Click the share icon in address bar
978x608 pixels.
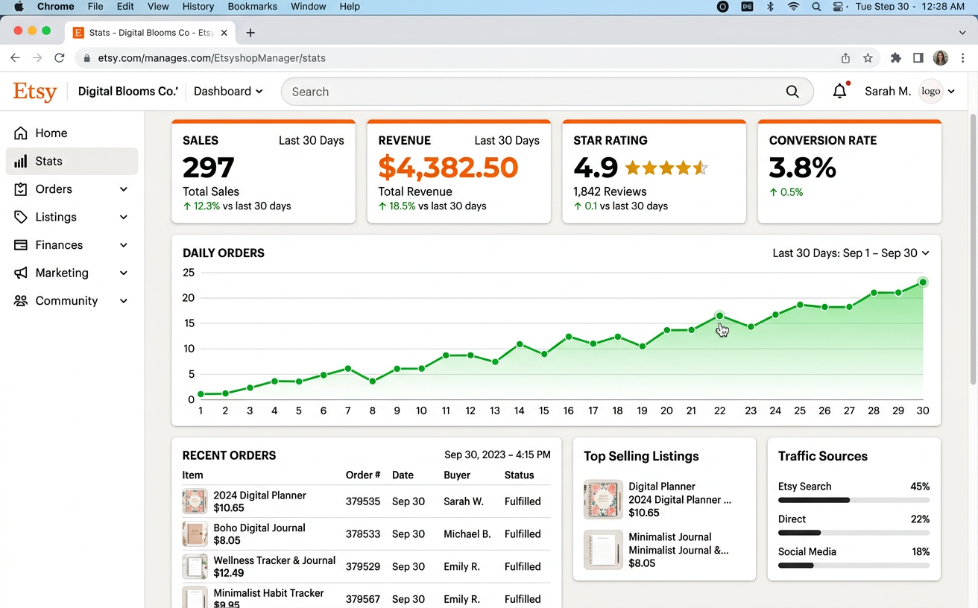(845, 58)
